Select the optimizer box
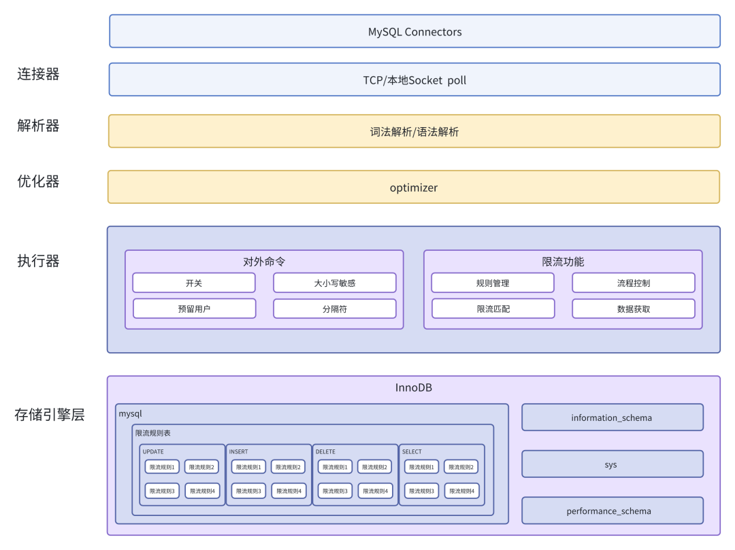 (x=414, y=187)
